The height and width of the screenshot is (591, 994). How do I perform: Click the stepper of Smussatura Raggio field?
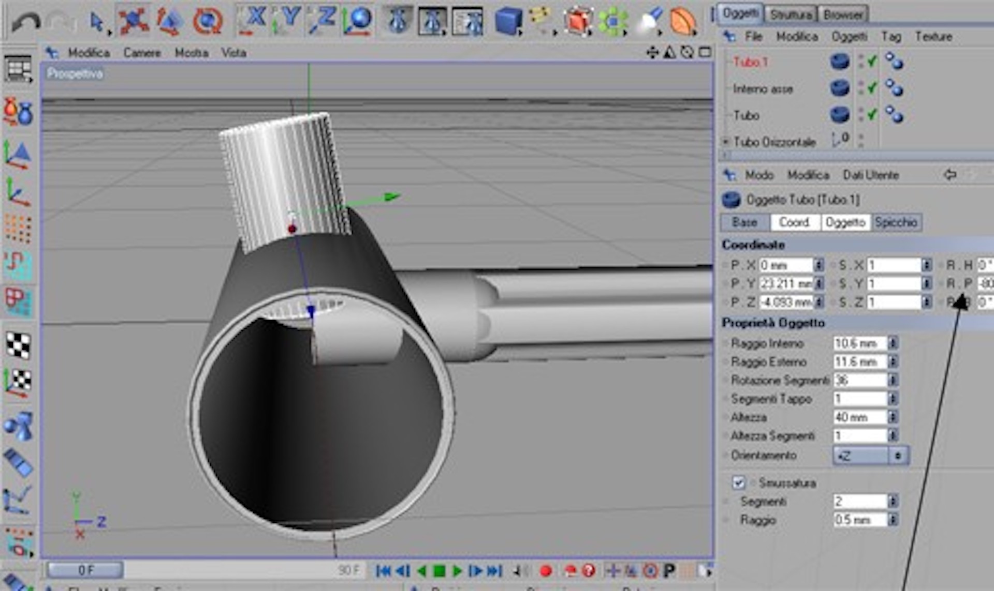click(x=893, y=520)
